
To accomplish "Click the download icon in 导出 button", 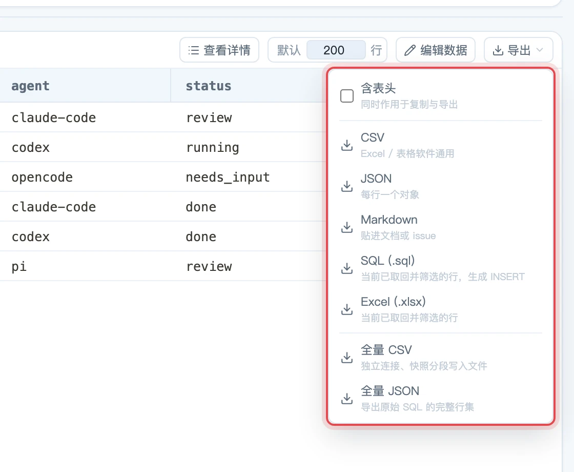I will 498,50.
